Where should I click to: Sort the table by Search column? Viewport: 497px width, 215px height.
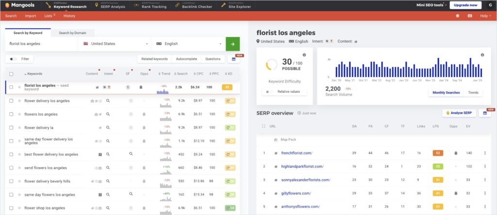[x=181, y=74]
